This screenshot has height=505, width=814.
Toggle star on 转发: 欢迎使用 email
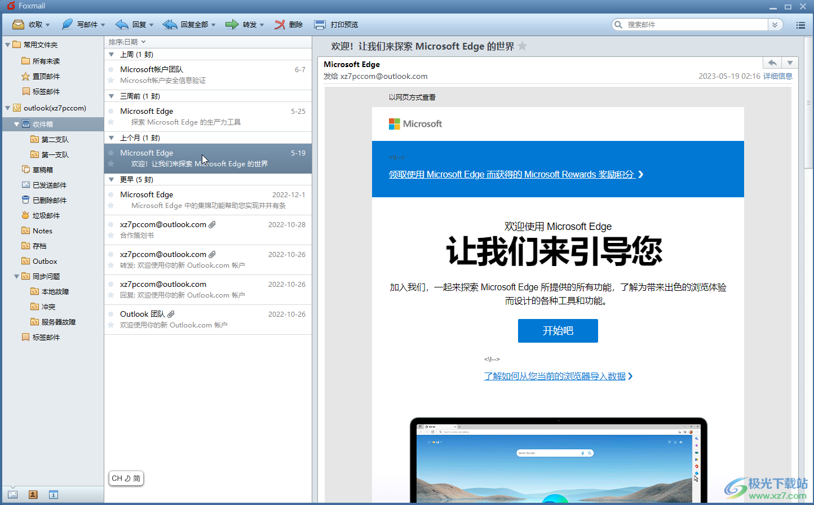(x=111, y=265)
